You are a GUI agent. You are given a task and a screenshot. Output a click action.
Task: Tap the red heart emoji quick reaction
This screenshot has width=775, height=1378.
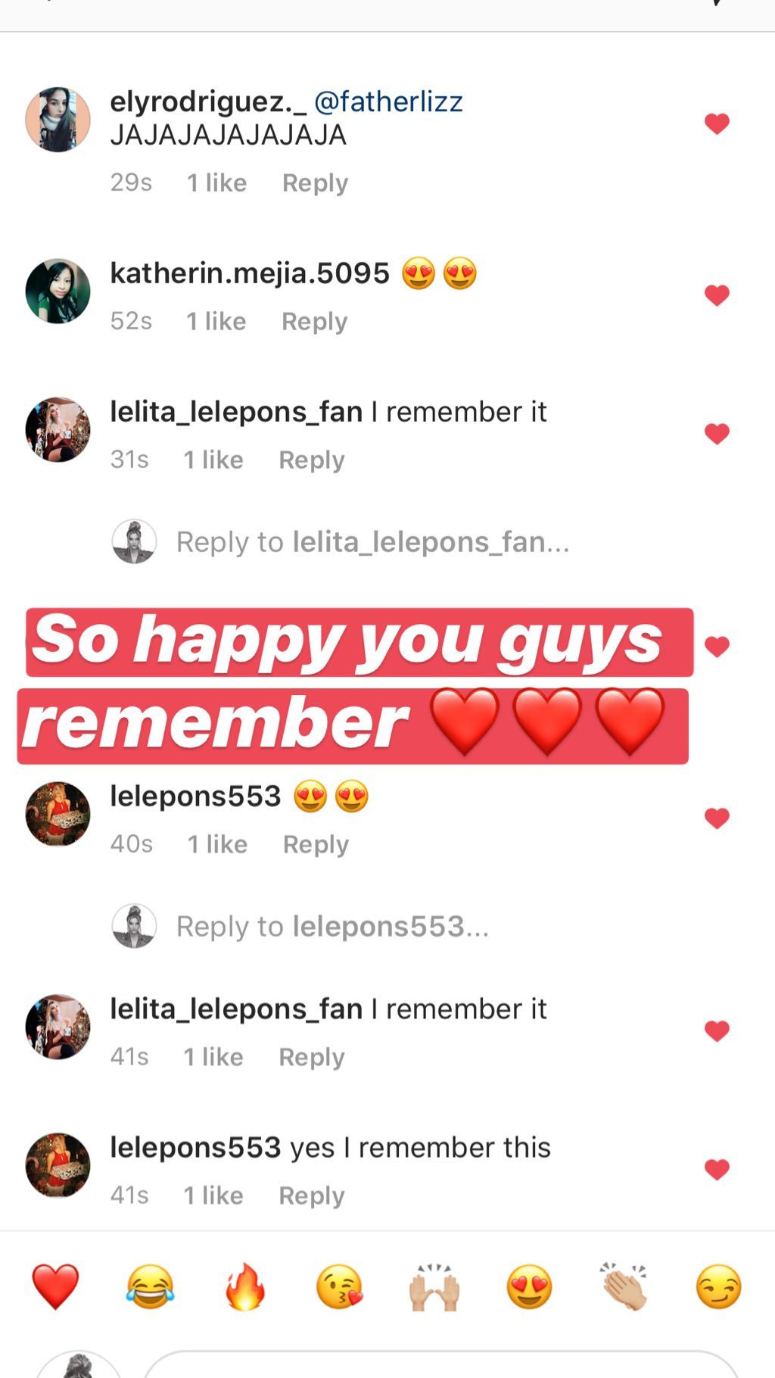(55, 1286)
